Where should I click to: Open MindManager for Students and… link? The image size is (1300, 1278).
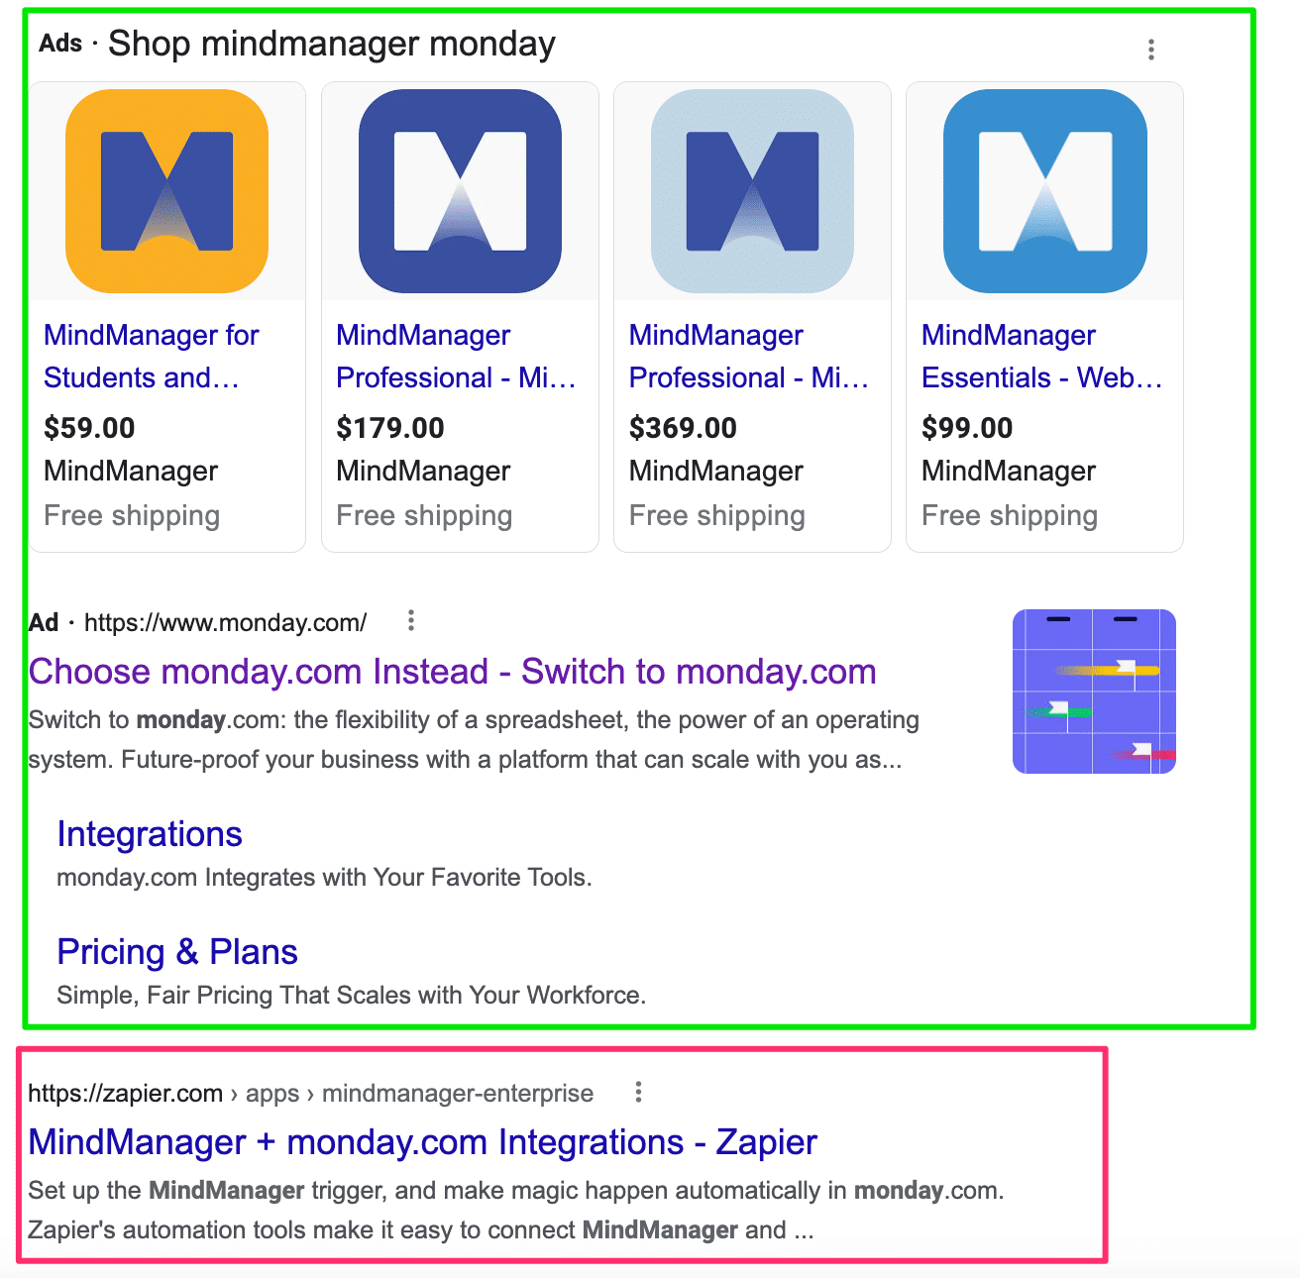tap(152, 356)
